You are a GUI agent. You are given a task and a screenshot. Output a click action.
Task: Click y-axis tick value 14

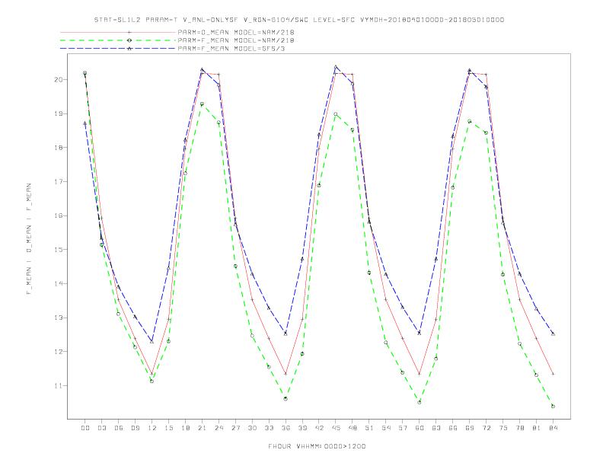[59, 284]
